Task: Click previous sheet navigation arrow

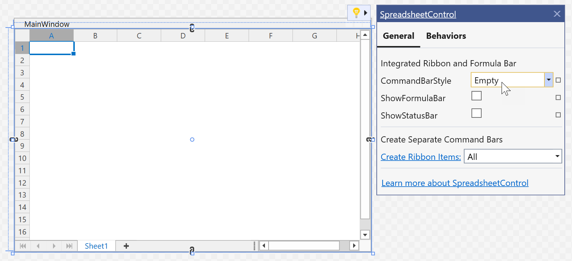Action: [38, 246]
